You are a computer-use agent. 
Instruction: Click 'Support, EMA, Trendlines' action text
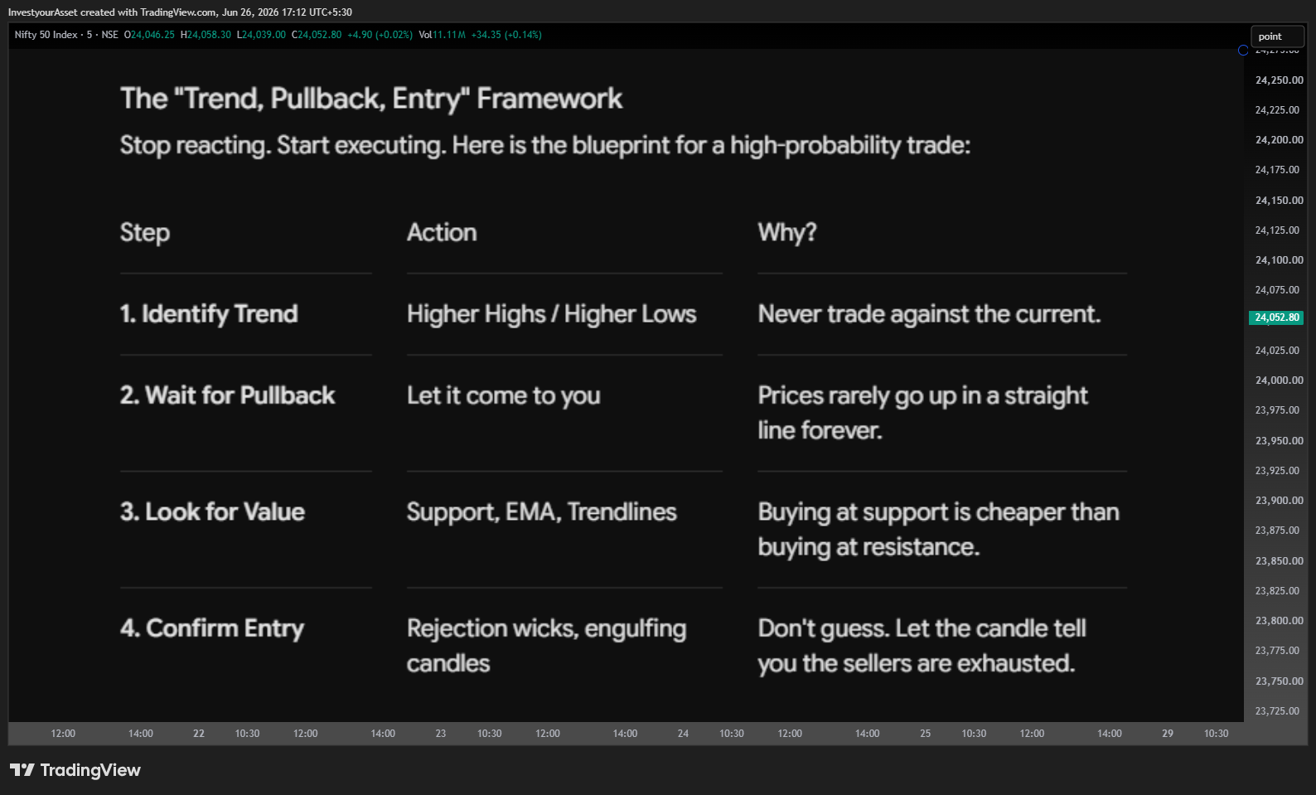coord(542,512)
